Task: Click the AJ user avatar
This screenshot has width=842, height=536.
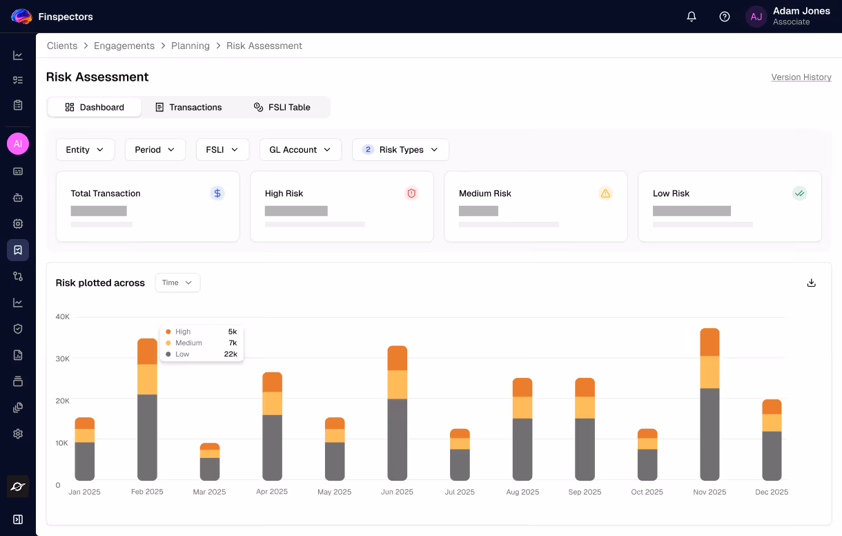Action: [x=756, y=17]
